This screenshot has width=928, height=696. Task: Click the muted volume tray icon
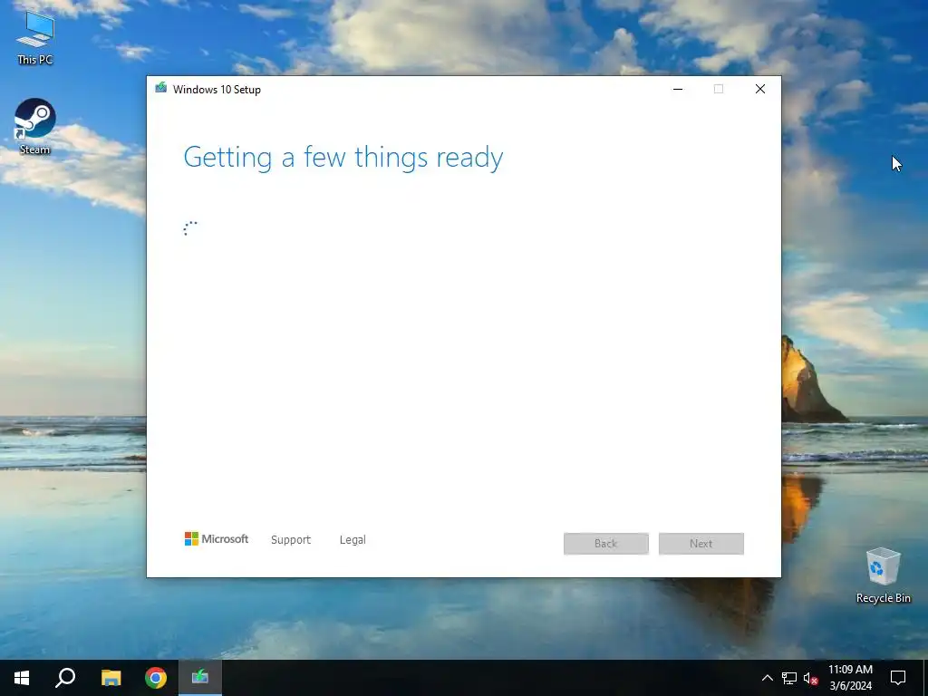click(x=810, y=678)
